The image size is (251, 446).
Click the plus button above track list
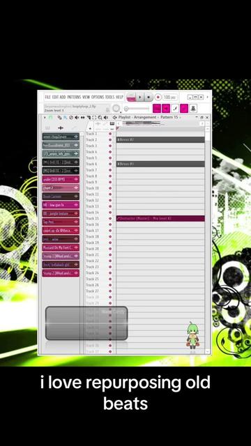[x=90, y=128]
